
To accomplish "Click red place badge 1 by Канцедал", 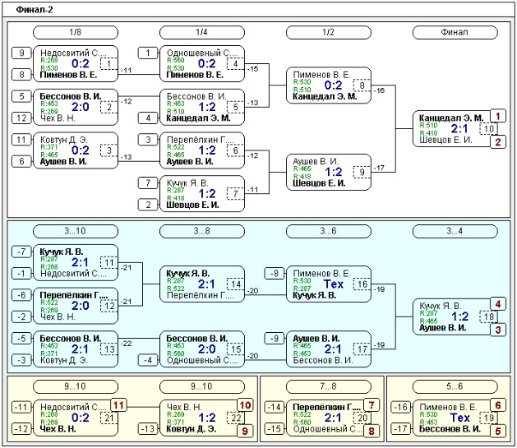I will 498,116.
